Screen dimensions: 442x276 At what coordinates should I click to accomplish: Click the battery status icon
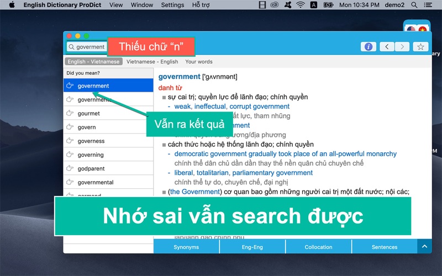pyautogui.click(x=328, y=5)
